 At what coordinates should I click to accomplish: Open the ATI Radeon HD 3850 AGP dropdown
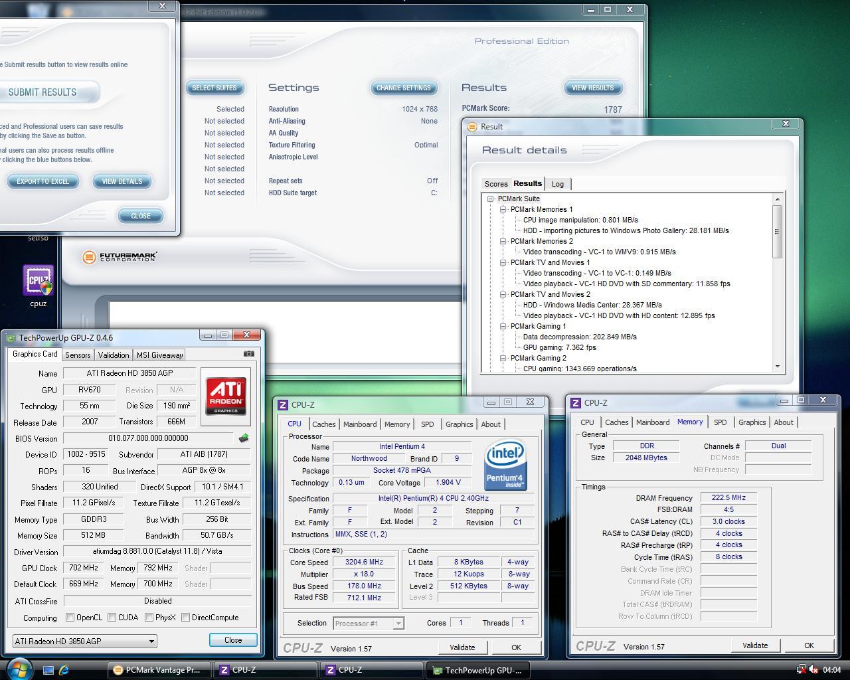[85, 641]
